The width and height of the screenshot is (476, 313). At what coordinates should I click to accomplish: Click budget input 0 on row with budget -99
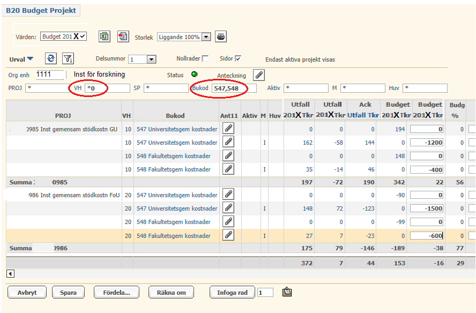pos(427,222)
